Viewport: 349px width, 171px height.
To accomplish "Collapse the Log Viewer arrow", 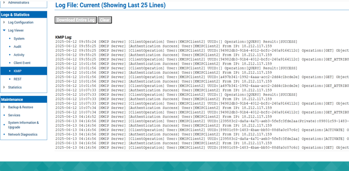I will (4, 30).
